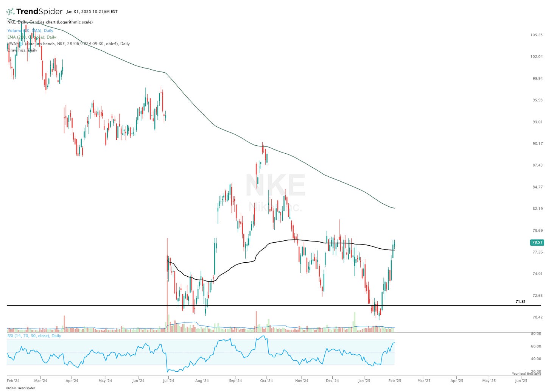Click the Oct '24 date axis label
Viewport: 551px width, 391px height.
click(x=266, y=381)
